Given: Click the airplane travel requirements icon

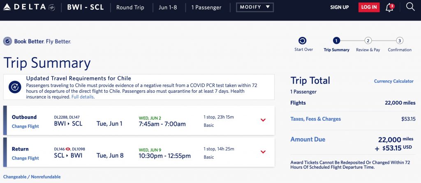Looking at the screenshot, I should click(x=15, y=87).
